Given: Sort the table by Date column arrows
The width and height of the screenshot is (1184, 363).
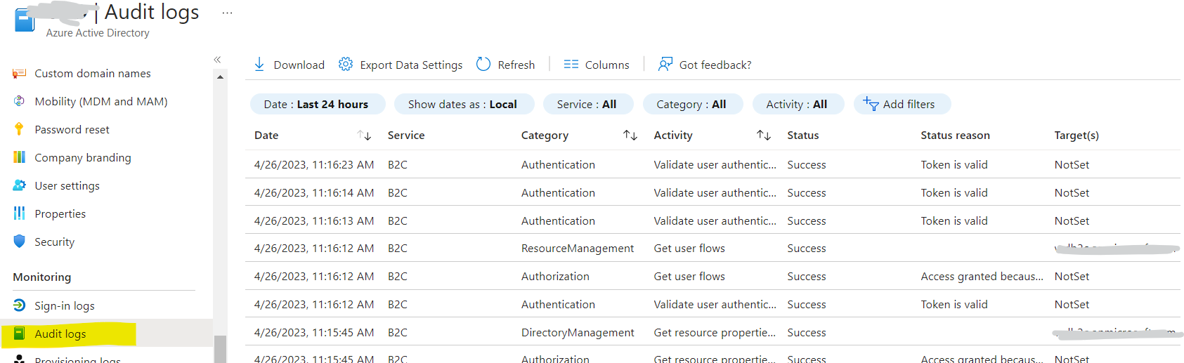Looking at the screenshot, I should click(x=364, y=135).
